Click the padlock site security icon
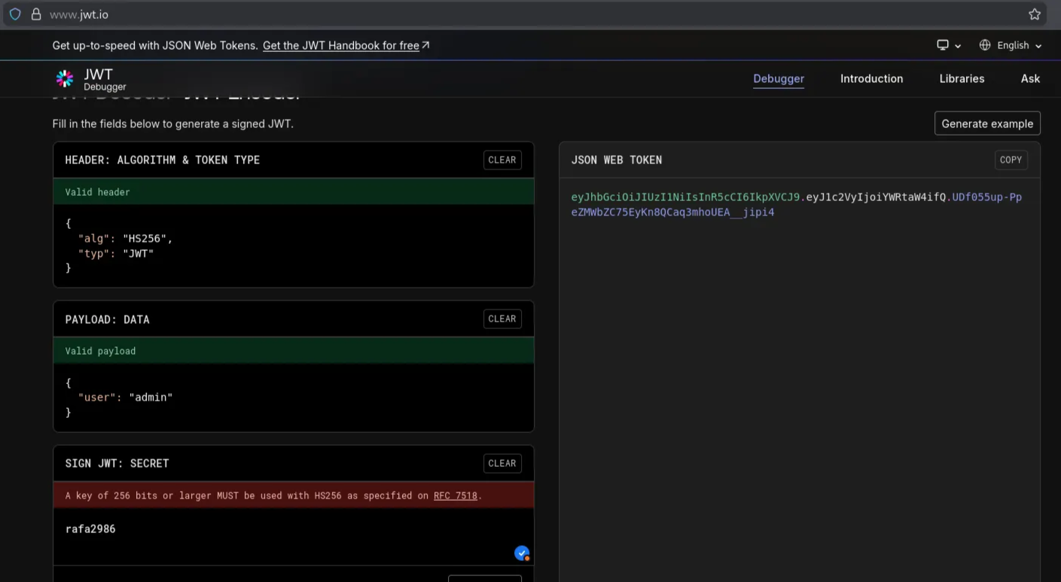 click(35, 14)
